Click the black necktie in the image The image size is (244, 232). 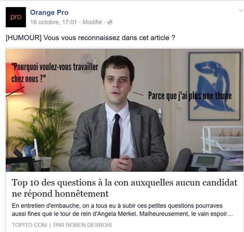(116, 136)
